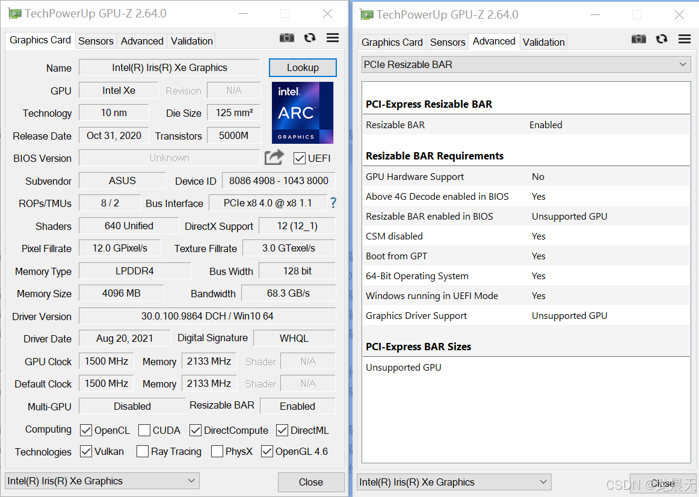
Task: Click the Graphics Driver Support row
Action: pyautogui.click(x=526, y=315)
